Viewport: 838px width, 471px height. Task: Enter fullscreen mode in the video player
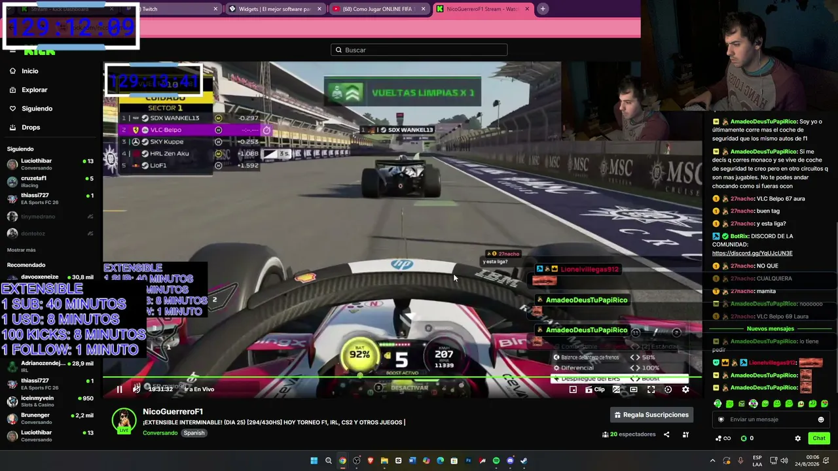click(x=651, y=389)
